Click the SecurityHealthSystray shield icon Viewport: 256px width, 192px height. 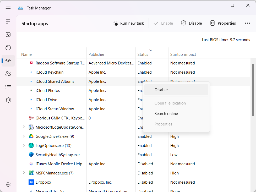(x=31, y=155)
